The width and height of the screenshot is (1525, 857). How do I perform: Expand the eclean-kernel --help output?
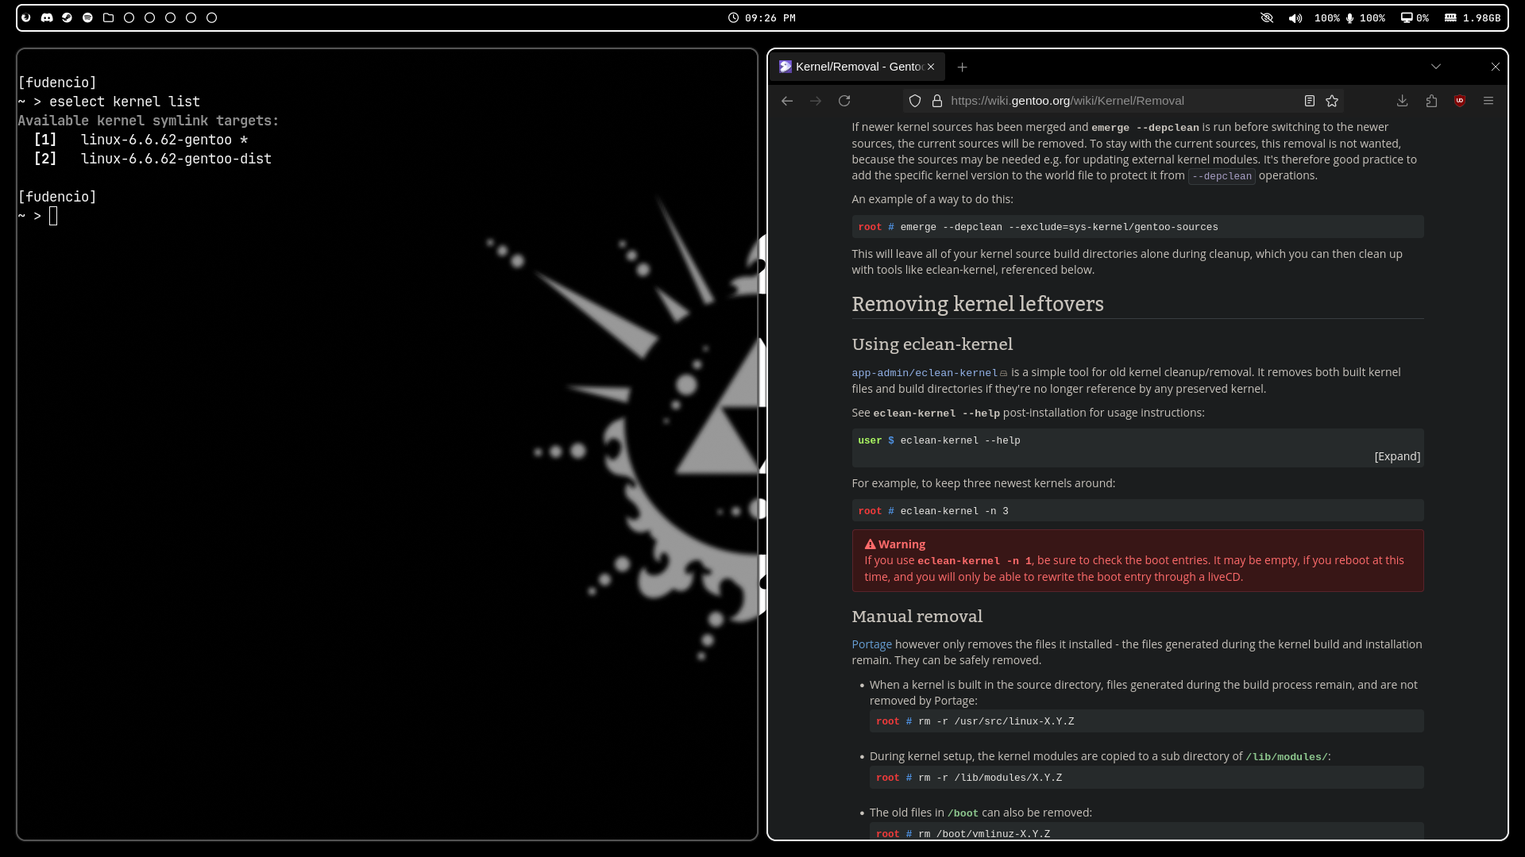tap(1397, 456)
